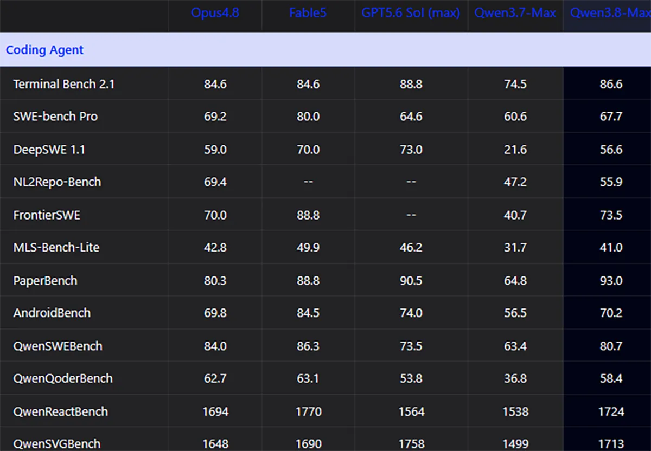
Task: Click the Fable5 column header
Action: tap(308, 13)
